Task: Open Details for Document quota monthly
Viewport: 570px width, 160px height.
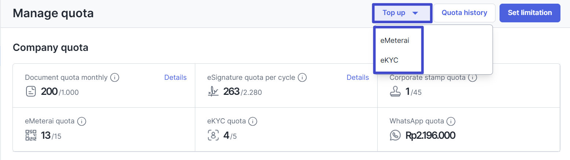Action: point(175,78)
